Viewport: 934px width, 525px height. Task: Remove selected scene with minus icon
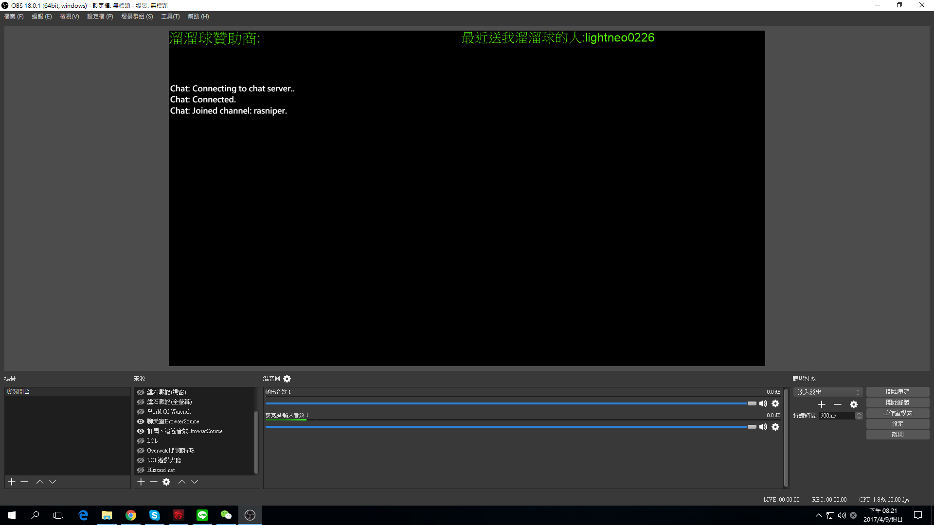[24, 482]
